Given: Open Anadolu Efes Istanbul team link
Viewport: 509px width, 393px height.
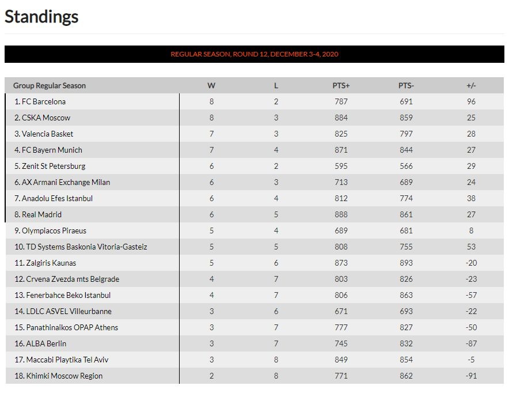Looking at the screenshot, I should click(57, 198).
